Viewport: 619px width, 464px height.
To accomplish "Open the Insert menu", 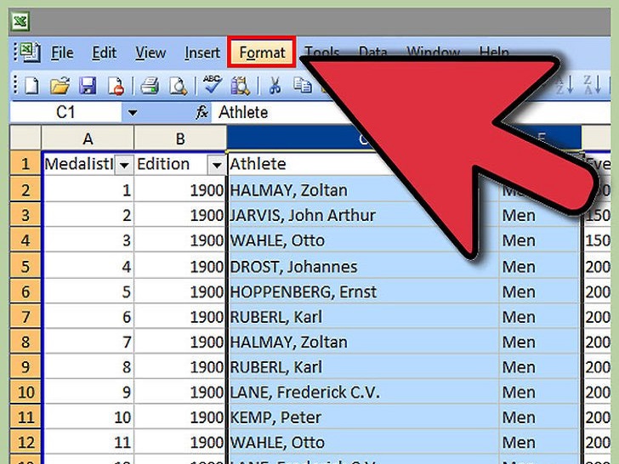I will 202,53.
